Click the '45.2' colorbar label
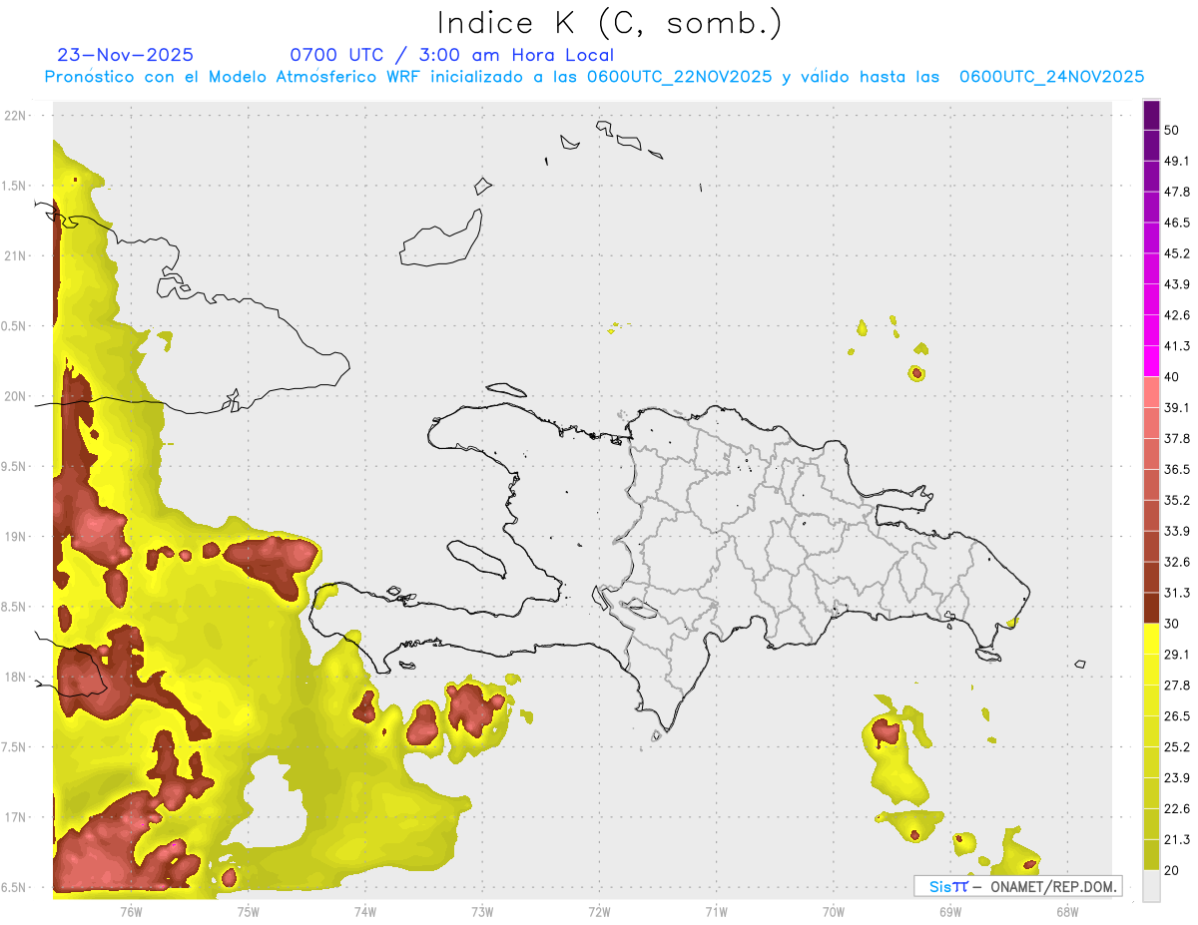The width and height of the screenshot is (1198, 925). pyautogui.click(x=1177, y=253)
